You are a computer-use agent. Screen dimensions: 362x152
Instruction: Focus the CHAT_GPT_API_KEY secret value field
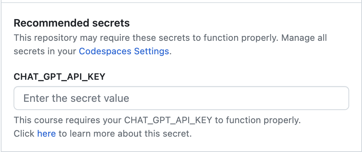[x=181, y=98]
